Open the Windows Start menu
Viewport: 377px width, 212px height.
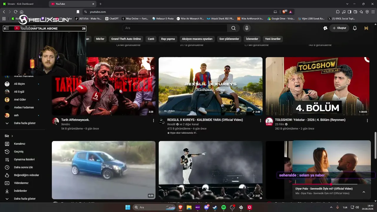pyautogui.click(x=128, y=207)
